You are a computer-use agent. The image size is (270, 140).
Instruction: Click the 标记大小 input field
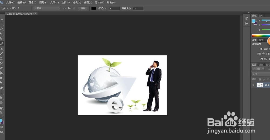pos(114,8)
